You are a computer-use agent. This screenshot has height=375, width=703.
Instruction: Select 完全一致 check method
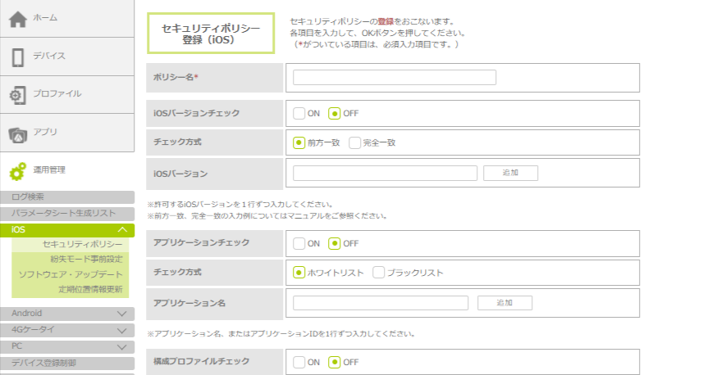pyautogui.click(x=355, y=142)
